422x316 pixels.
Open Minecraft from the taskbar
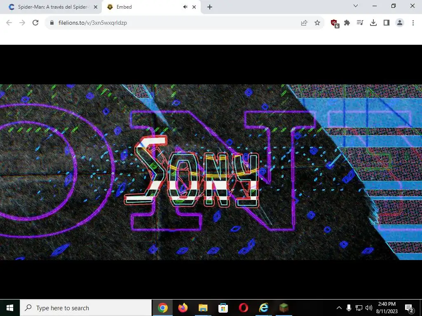284,308
